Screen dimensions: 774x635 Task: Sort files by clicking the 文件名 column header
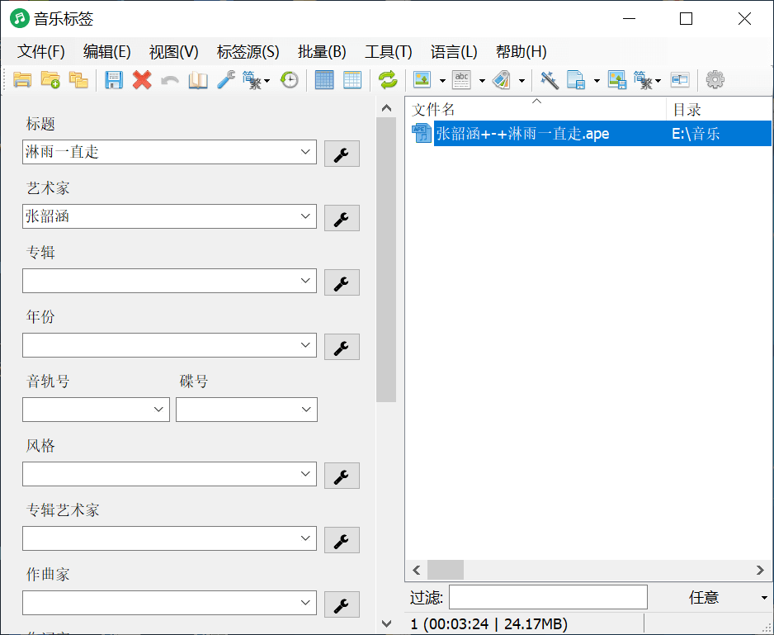[462, 108]
